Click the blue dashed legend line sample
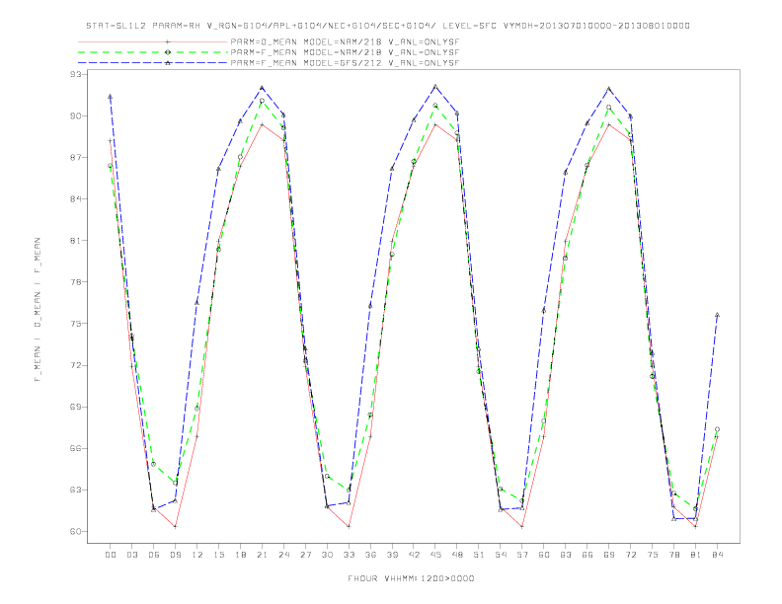The width and height of the screenshot is (782, 604). (153, 63)
